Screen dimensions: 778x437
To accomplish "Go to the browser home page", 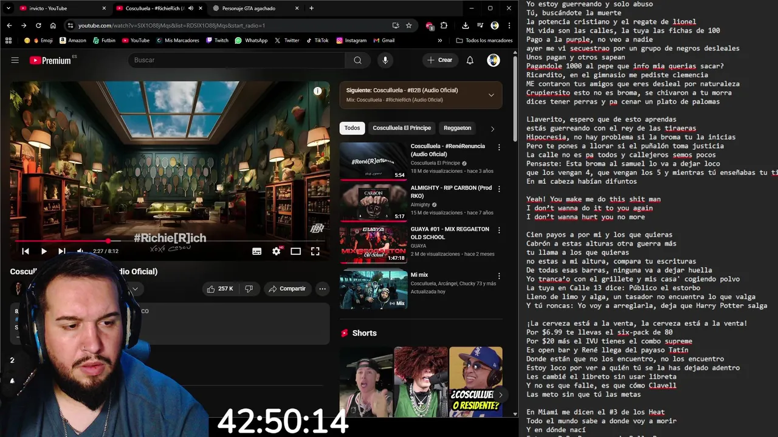I will point(53,25).
